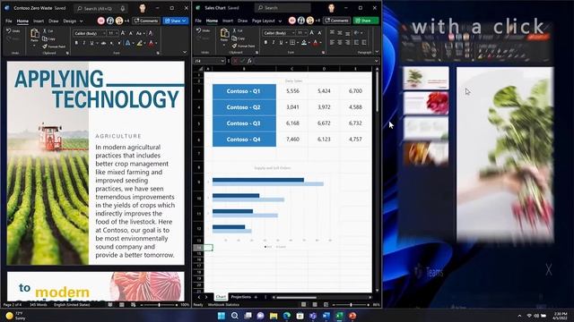Toggle Subscript in the Word ribbon
Image resolution: width=574 pixels, height=322 pixels.
pyautogui.click(x=111, y=43)
